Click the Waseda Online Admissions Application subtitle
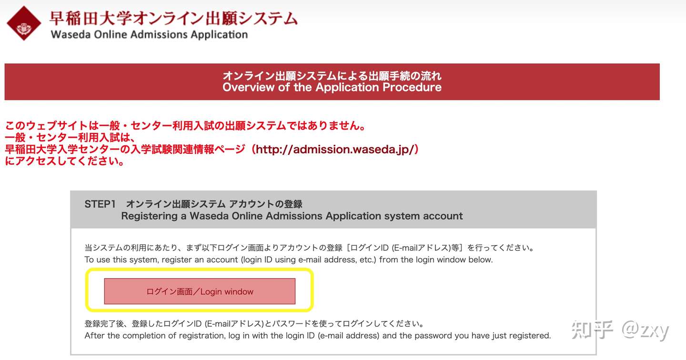Image resolution: width=686 pixels, height=360 pixels. coord(149,35)
